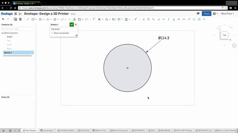The width and height of the screenshot is (238, 133).
Task: Open the 80mm+Fan parts tab
Action: [119, 130]
